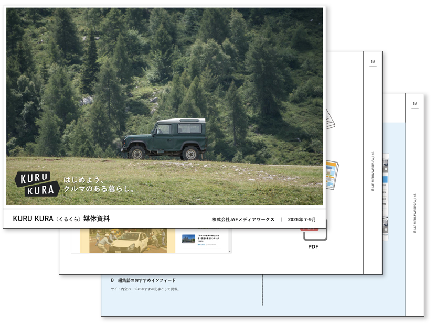Click the KURU KURA logo badge

(x=37, y=183)
